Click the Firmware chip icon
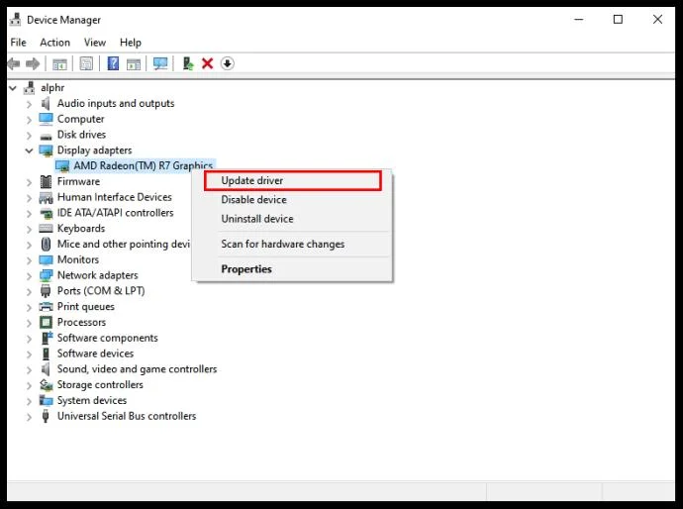Screen dimensions: 683x509 coord(46,182)
